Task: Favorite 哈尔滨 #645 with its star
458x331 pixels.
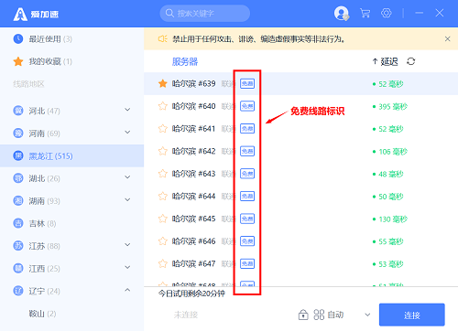Action: click(163, 219)
